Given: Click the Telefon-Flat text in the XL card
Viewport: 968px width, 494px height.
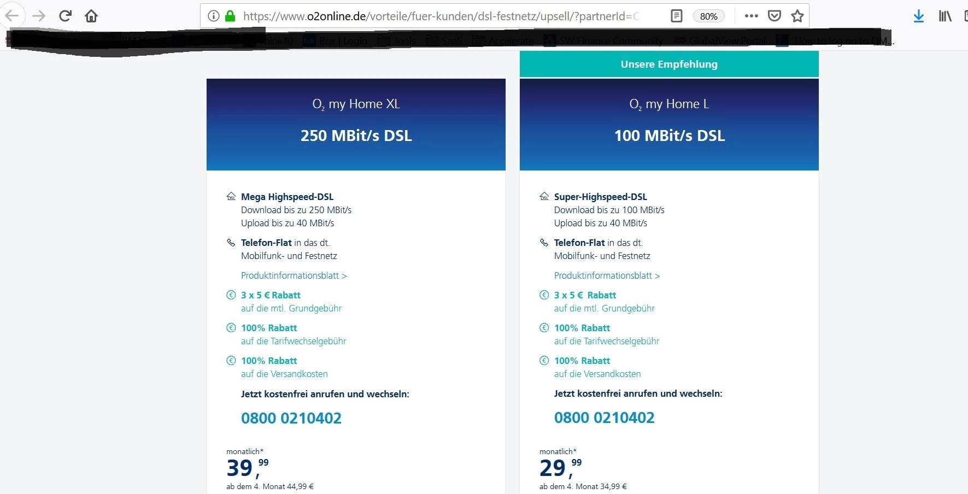Looking at the screenshot, I should pyautogui.click(x=267, y=243).
